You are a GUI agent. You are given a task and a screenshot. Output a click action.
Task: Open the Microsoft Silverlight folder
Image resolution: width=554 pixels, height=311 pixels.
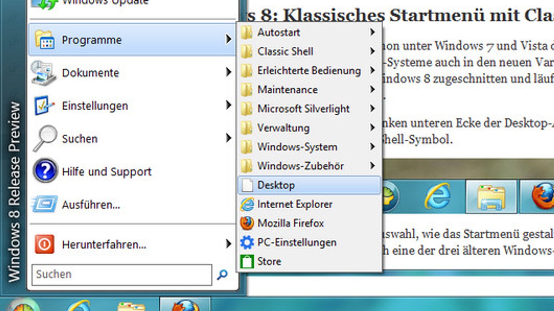(x=309, y=109)
